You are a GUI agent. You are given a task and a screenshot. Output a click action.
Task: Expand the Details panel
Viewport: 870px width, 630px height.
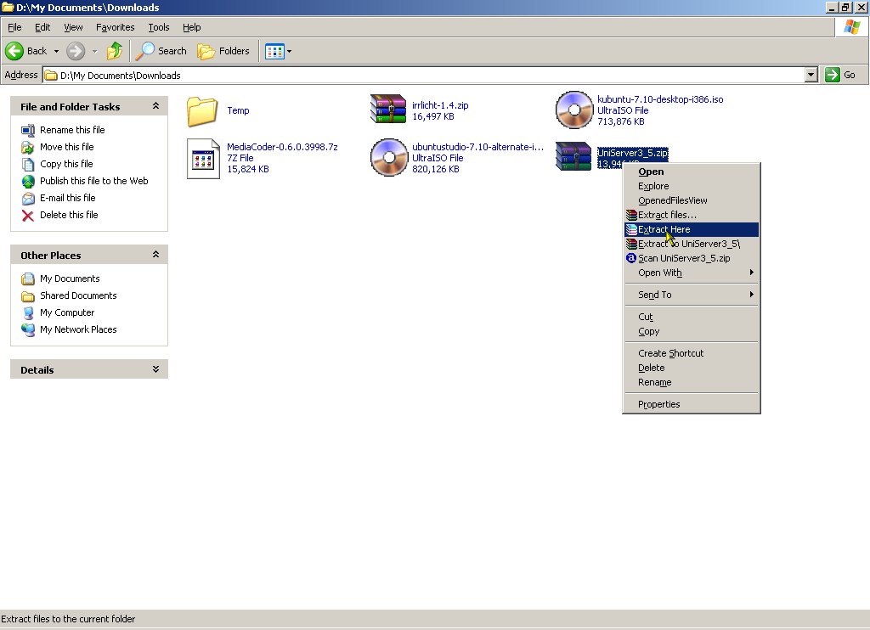click(156, 368)
